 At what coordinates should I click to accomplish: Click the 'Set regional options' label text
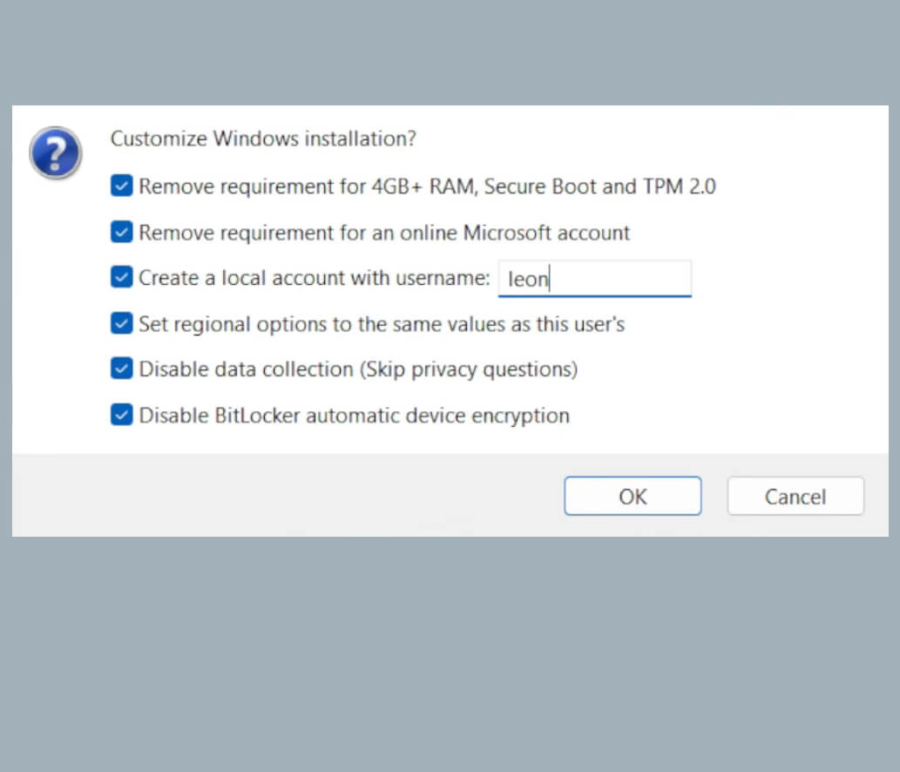coord(382,324)
